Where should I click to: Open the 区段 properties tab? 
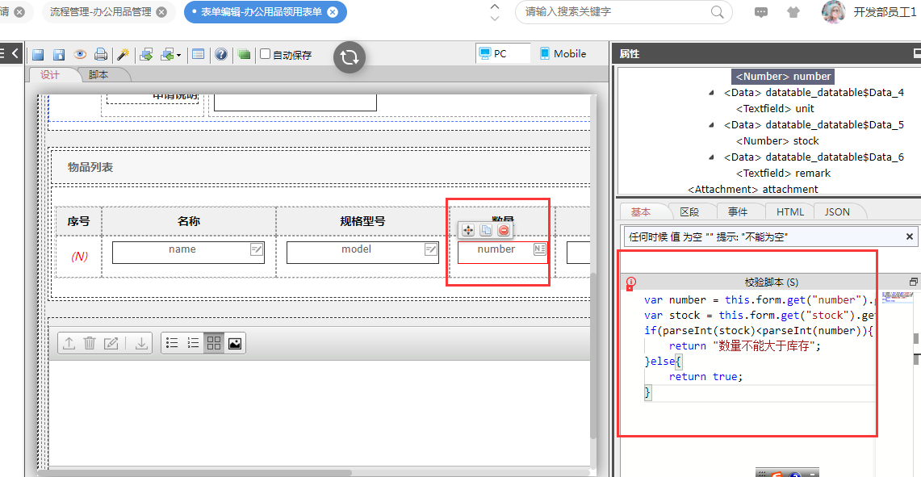pyautogui.click(x=689, y=211)
